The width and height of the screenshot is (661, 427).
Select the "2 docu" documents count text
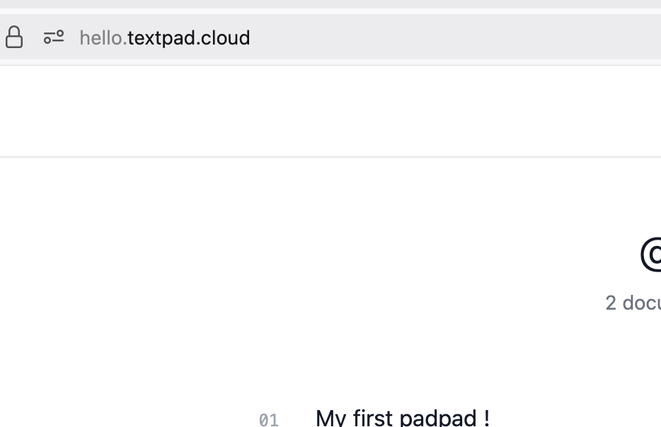633,303
